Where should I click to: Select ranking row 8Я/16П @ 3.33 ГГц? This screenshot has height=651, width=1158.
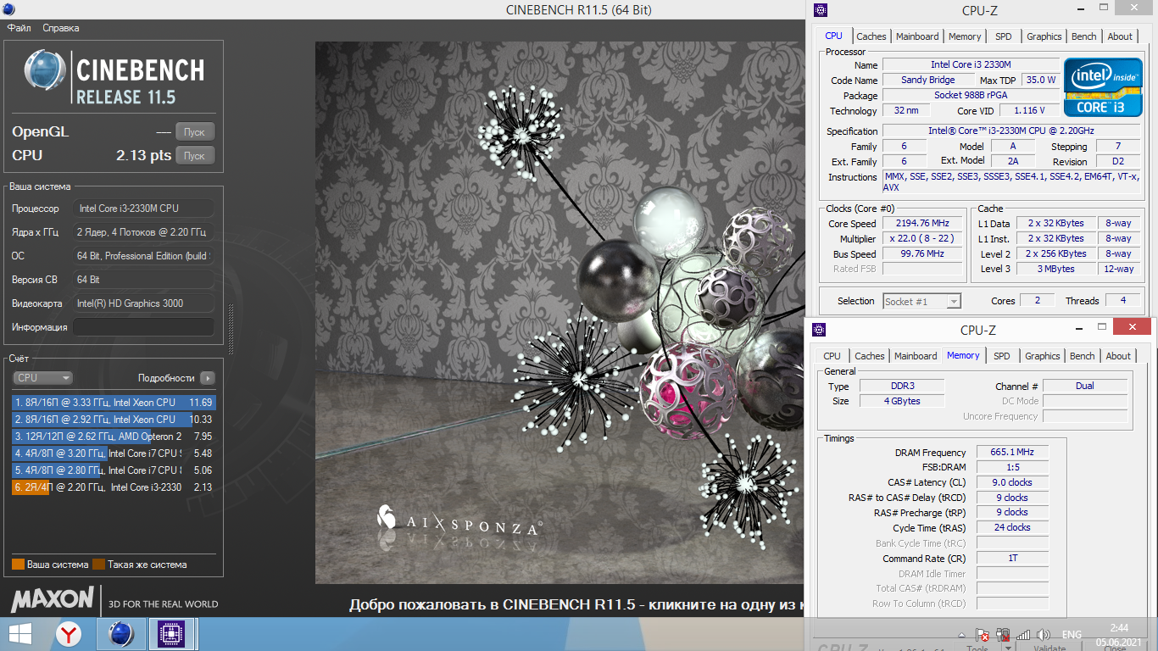(x=114, y=403)
